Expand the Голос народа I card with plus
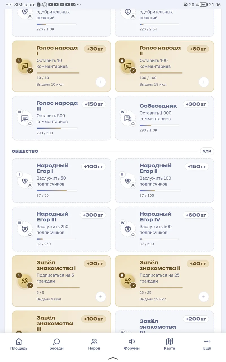The image size is (226, 362). pos(100,82)
